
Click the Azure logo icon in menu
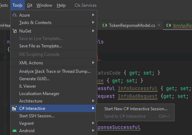[x=15, y=15]
